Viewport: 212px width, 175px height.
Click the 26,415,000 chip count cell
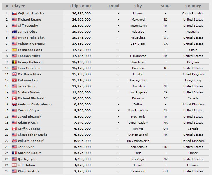pyautogui.click(x=81, y=14)
